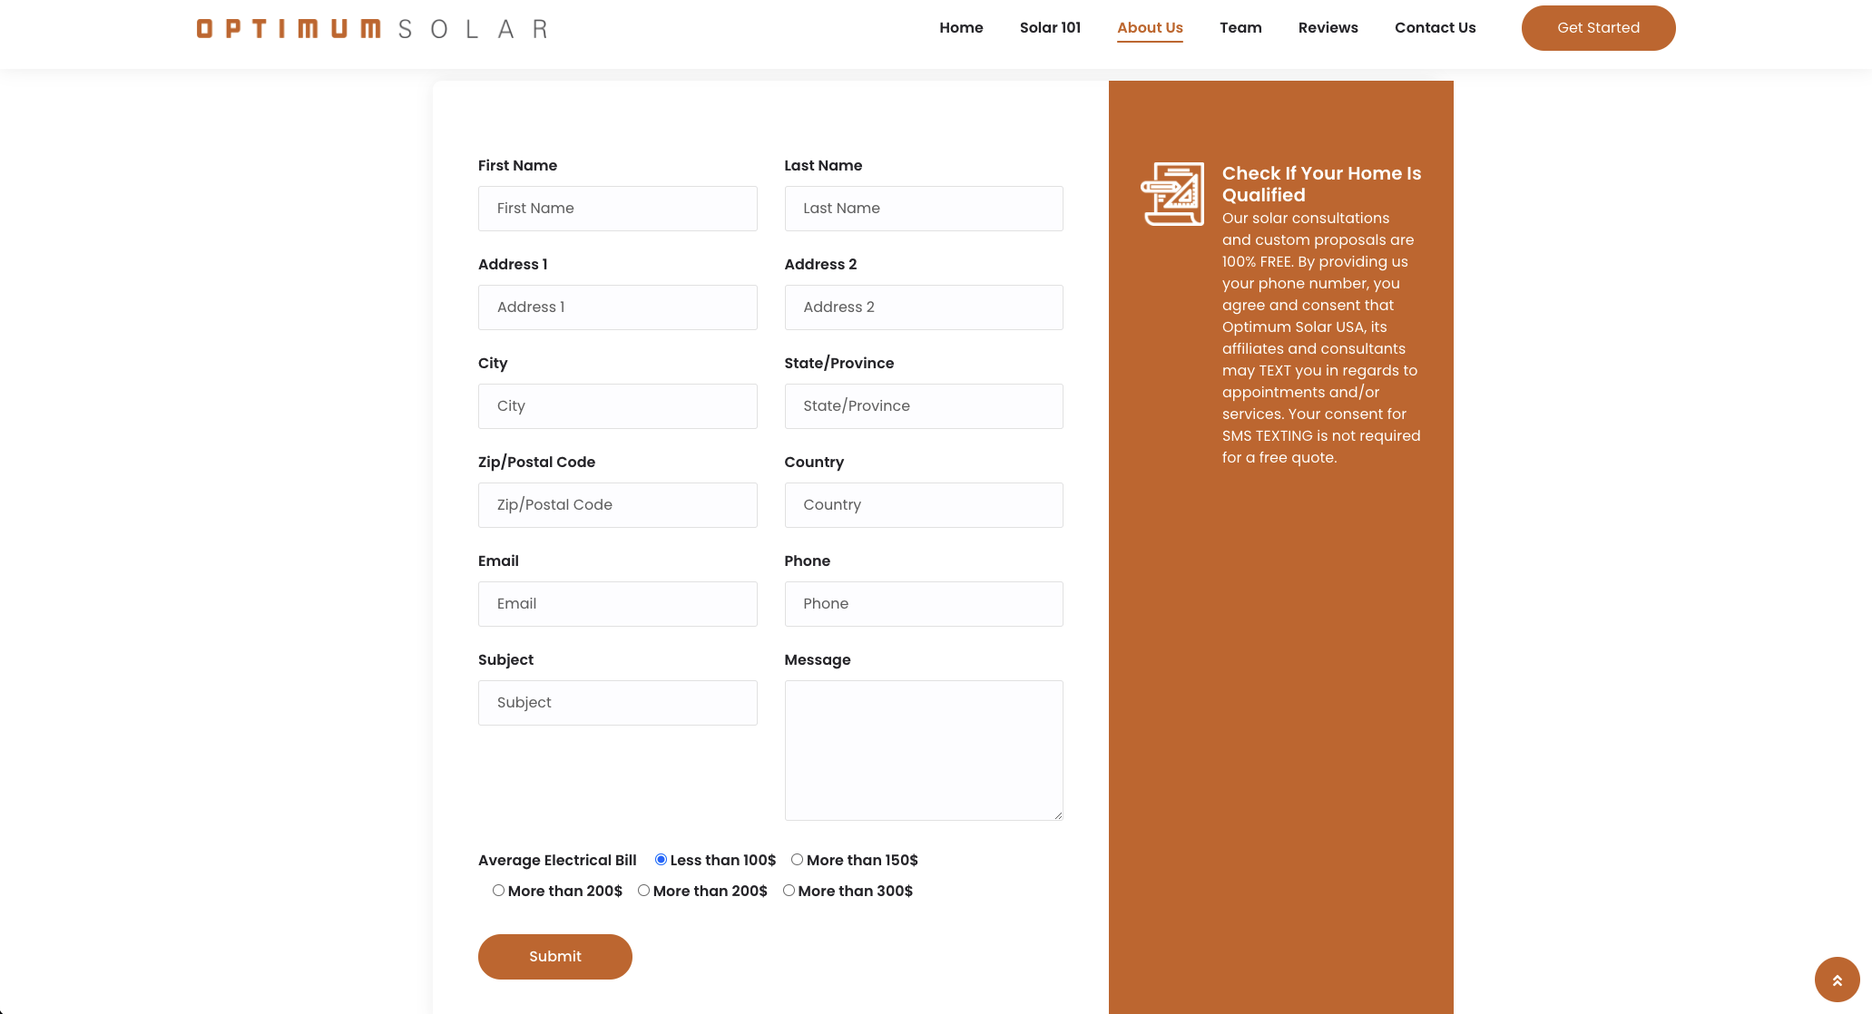This screenshot has height=1014, width=1872.
Task: Click the Get Started button
Action: click(1598, 28)
